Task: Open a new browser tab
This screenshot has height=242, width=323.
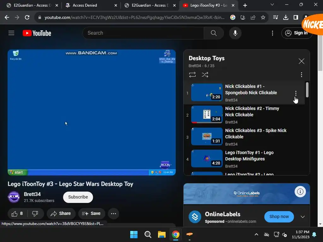Action: click(x=245, y=5)
